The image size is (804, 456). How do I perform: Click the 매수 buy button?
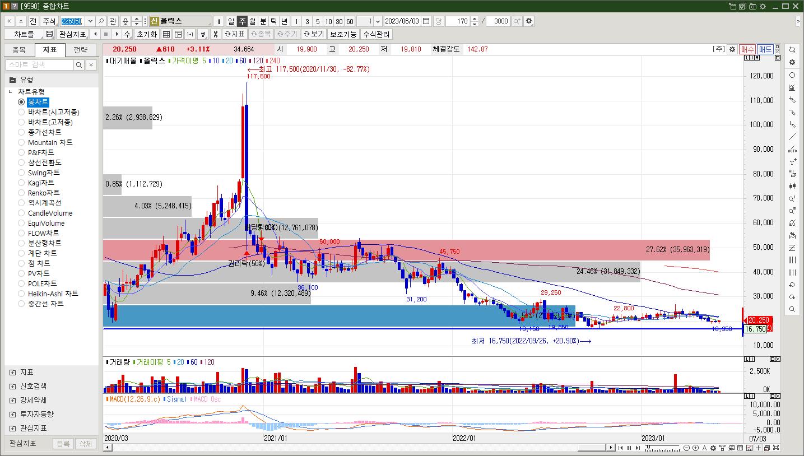click(747, 49)
